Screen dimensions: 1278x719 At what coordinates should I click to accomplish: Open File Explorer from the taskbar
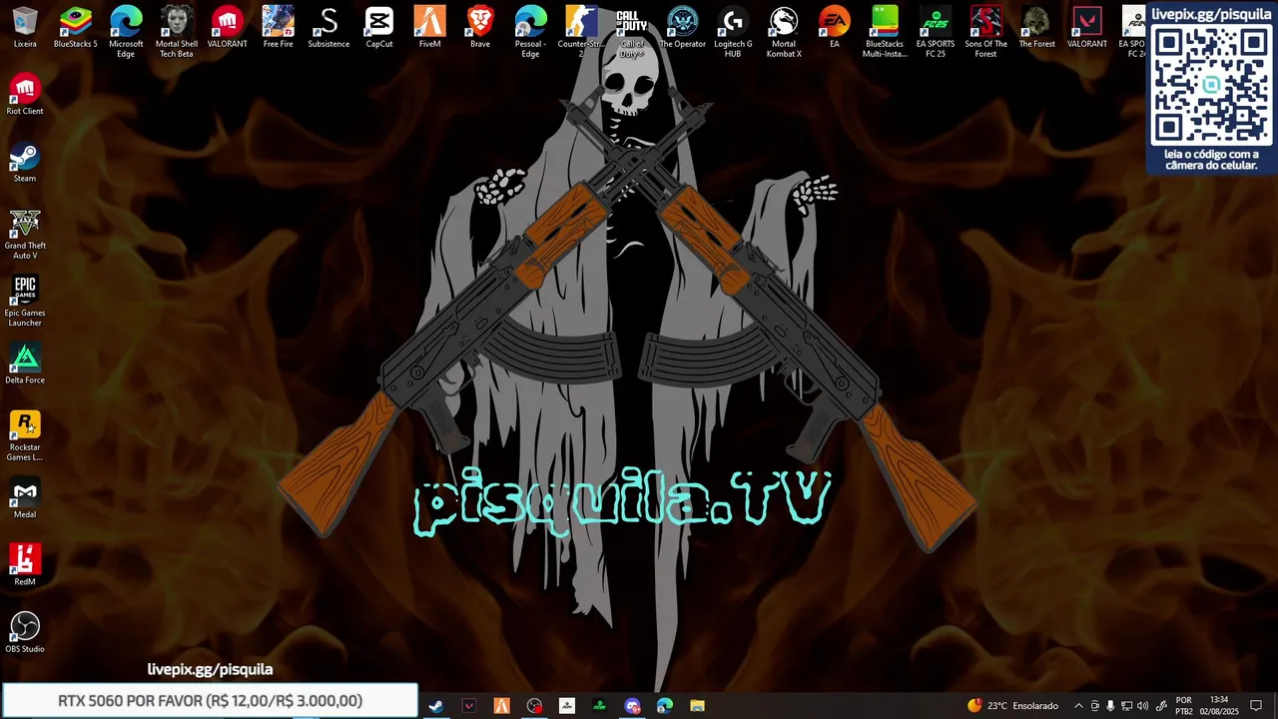pyautogui.click(x=697, y=706)
